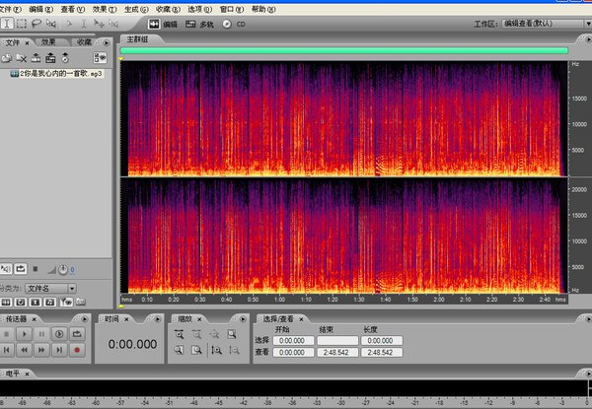Click Insert Into CD List icon
This screenshot has height=409, width=592.
coord(65,58)
